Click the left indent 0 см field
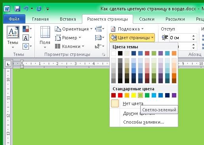This screenshot has width=204, height=145. pyautogui.click(x=180, y=38)
